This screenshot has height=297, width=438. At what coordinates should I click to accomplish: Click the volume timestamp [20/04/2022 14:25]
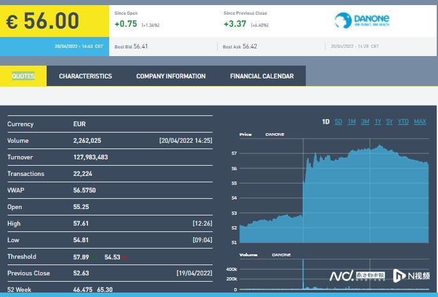coord(186,141)
